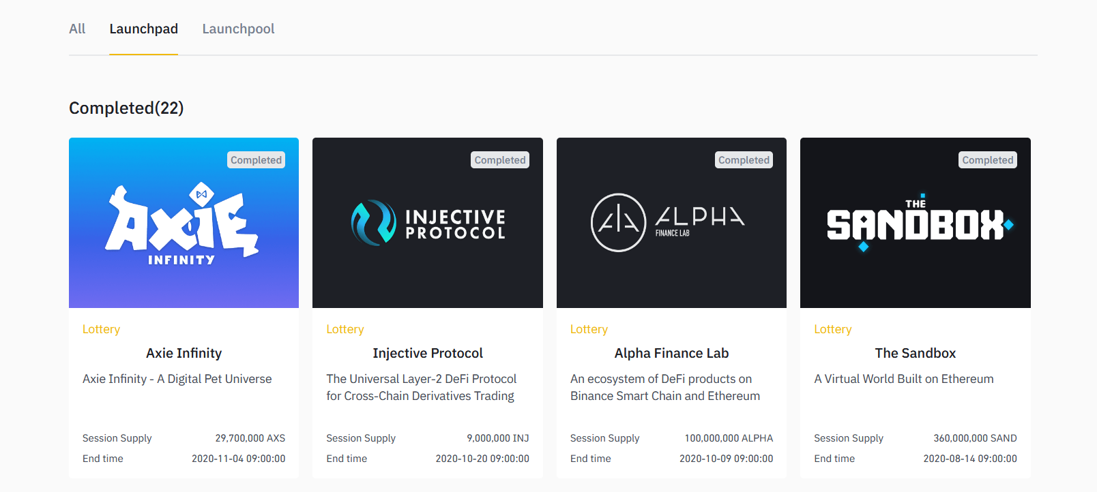Select the Launchpad tab
1097x492 pixels.
coord(143,29)
